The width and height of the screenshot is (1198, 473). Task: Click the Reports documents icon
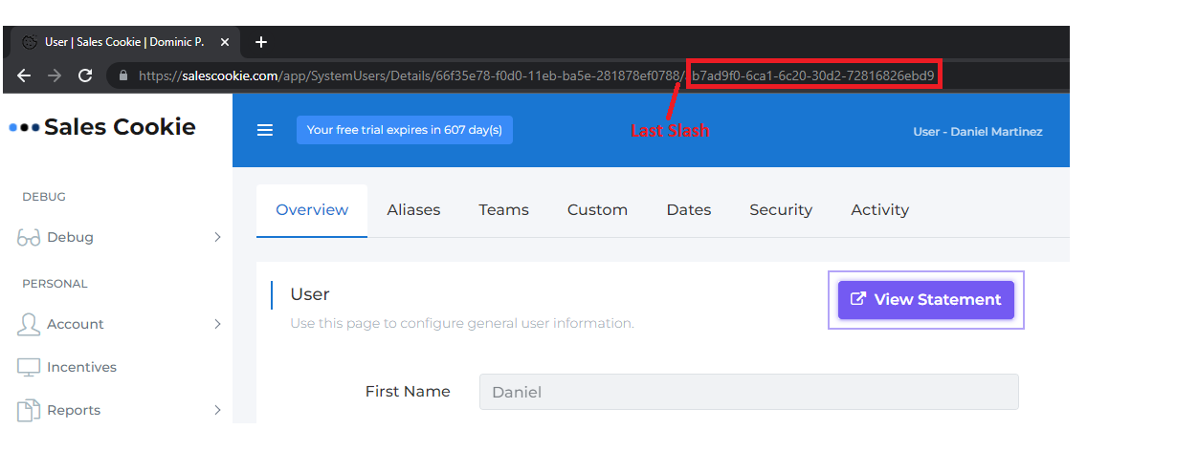(29, 410)
